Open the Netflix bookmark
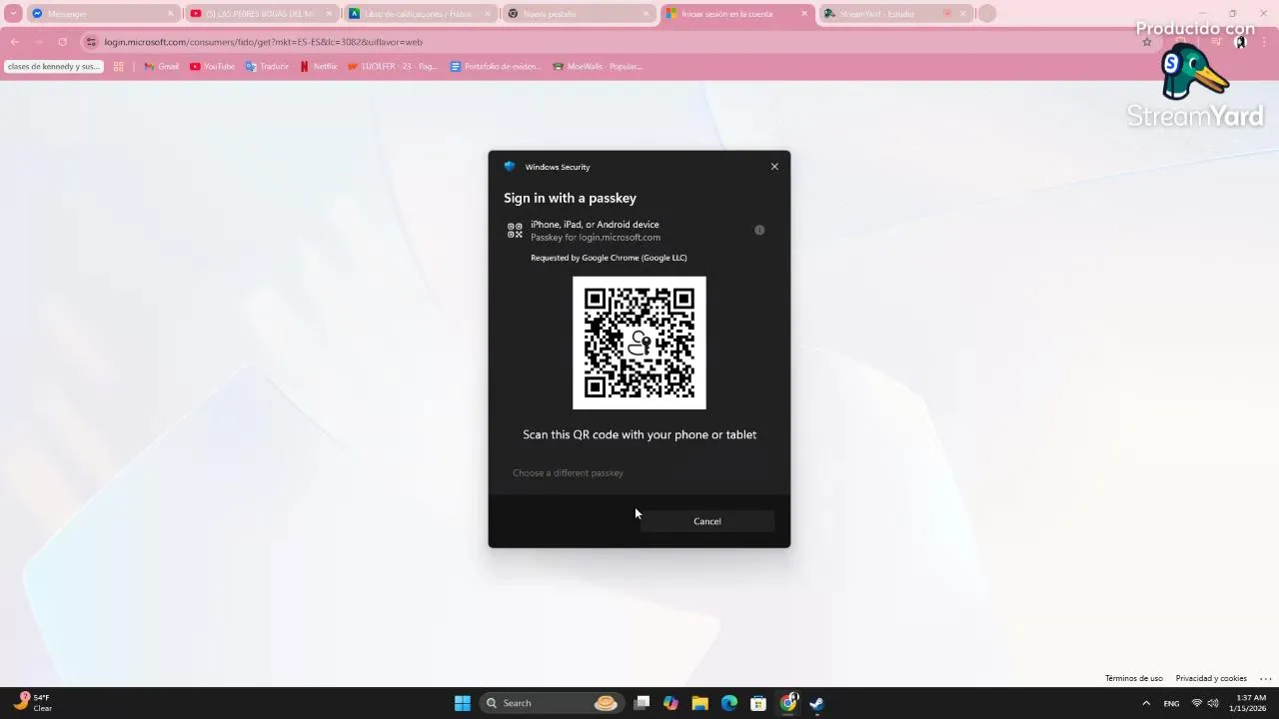The width and height of the screenshot is (1279, 719). [319, 67]
